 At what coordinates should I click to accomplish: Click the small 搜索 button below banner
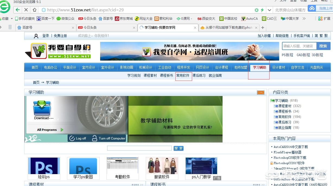[x=179, y=148]
